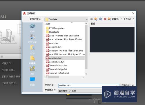Image resolution: width=145 pixels, height=105 pixels.
Task: Click the file list scroll-down arrow
Action: 86,74
